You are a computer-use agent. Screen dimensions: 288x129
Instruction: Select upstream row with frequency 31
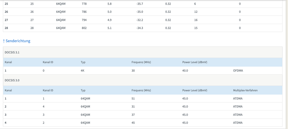tap(143, 106)
